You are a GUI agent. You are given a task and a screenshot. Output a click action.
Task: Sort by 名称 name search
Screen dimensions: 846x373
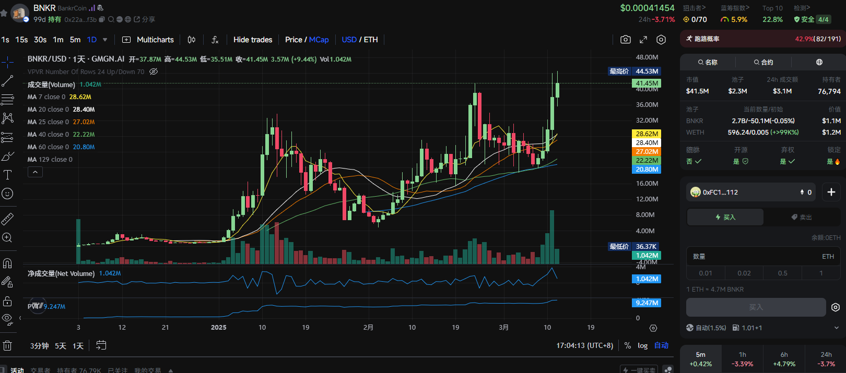708,62
